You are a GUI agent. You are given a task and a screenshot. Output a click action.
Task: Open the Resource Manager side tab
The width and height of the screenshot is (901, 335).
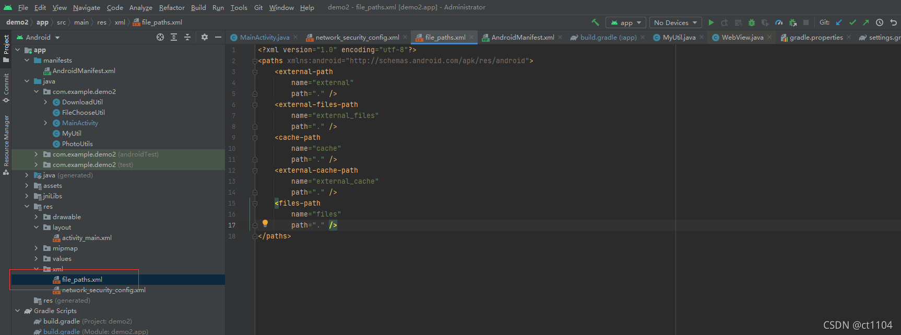(6, 145)
